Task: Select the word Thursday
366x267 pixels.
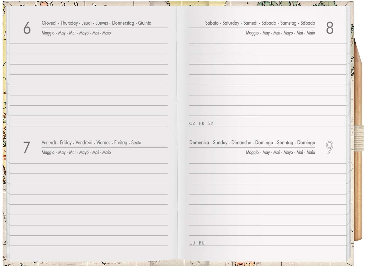Action: [69, 23]
